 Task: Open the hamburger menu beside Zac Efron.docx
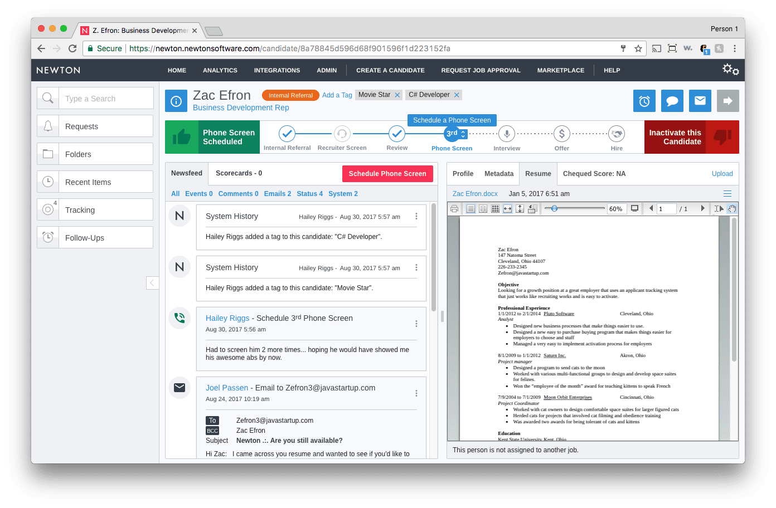pyautogui.click(x=727, y=193)
